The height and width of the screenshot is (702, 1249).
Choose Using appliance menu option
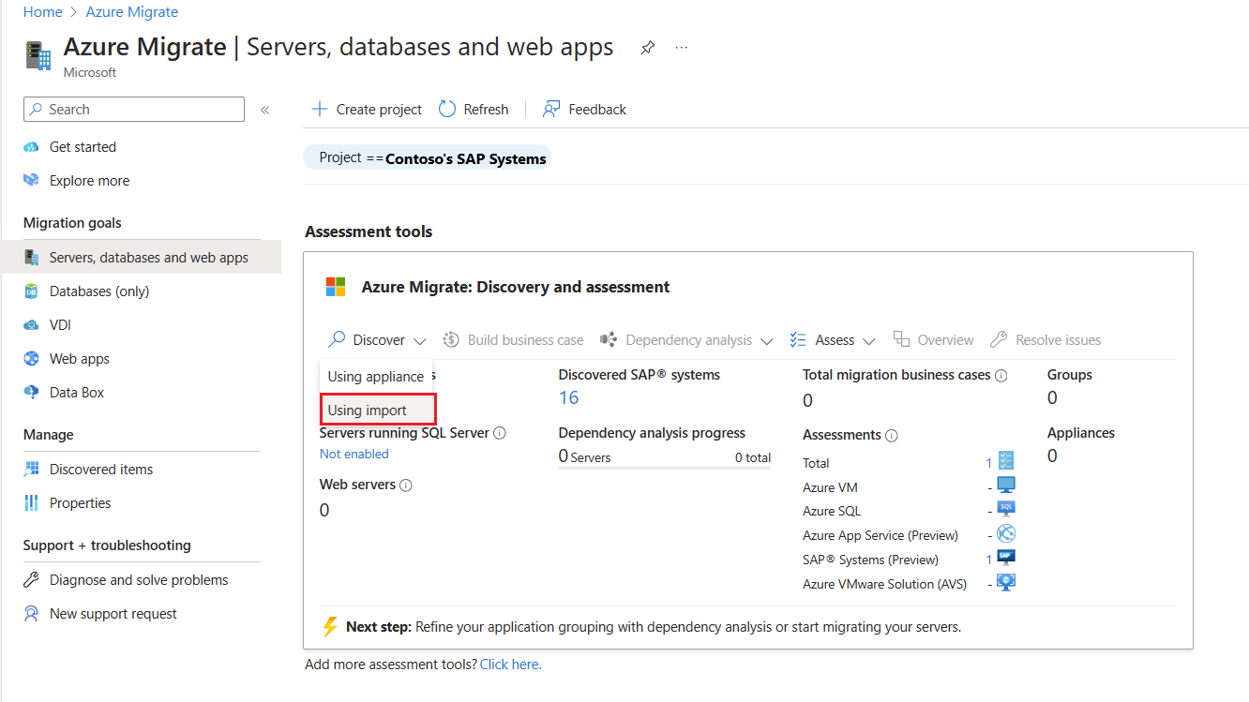(x=375, y=377)
